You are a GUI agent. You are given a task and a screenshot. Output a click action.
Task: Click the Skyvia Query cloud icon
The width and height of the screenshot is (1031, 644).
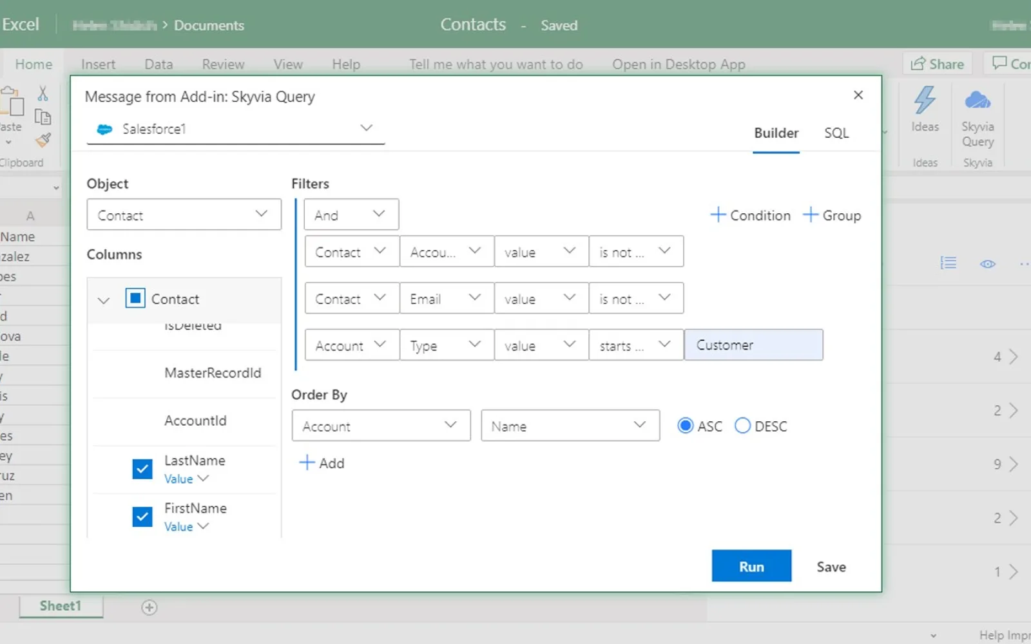[978, 100]
